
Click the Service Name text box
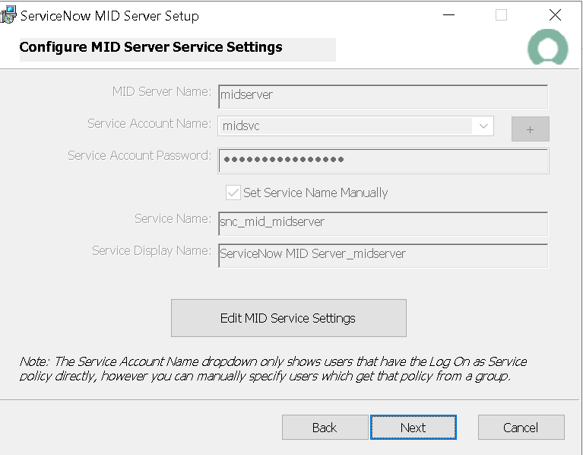pos(382,223)
